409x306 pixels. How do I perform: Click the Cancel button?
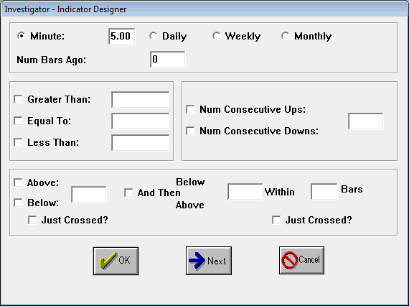click(301, 260)
